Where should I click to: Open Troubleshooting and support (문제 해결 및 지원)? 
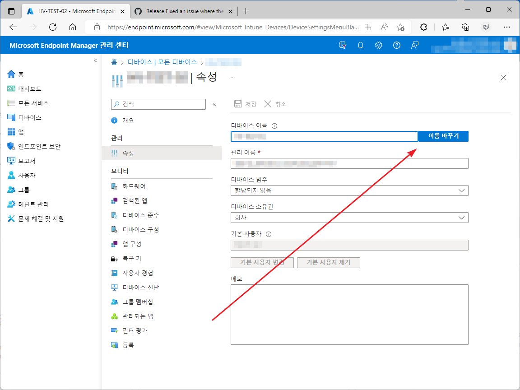[36, 218]
